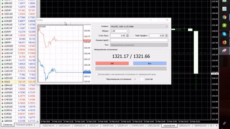Adjust the Стоп Лосс spinner arrows

click(127, 35)
